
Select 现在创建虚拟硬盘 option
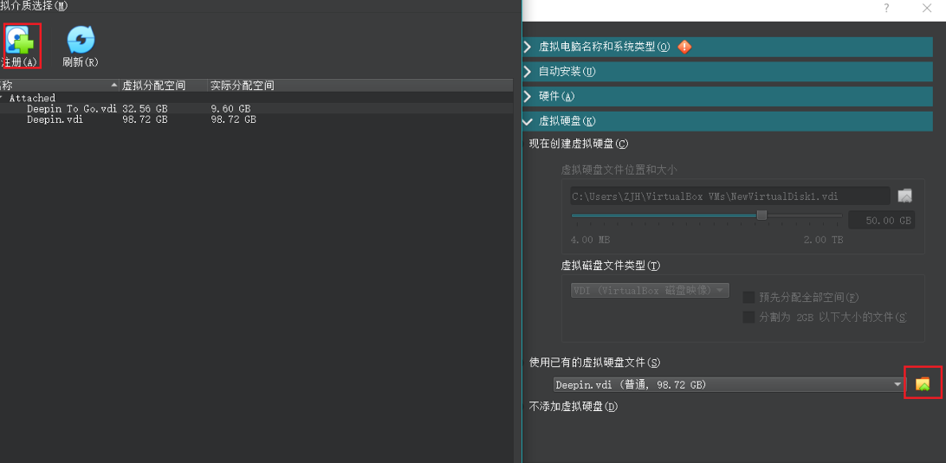click(x=579, y=144)
